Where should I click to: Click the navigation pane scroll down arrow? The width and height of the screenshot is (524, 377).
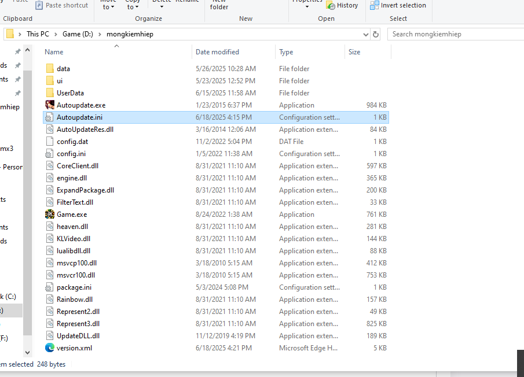click(x=27, y=352)
